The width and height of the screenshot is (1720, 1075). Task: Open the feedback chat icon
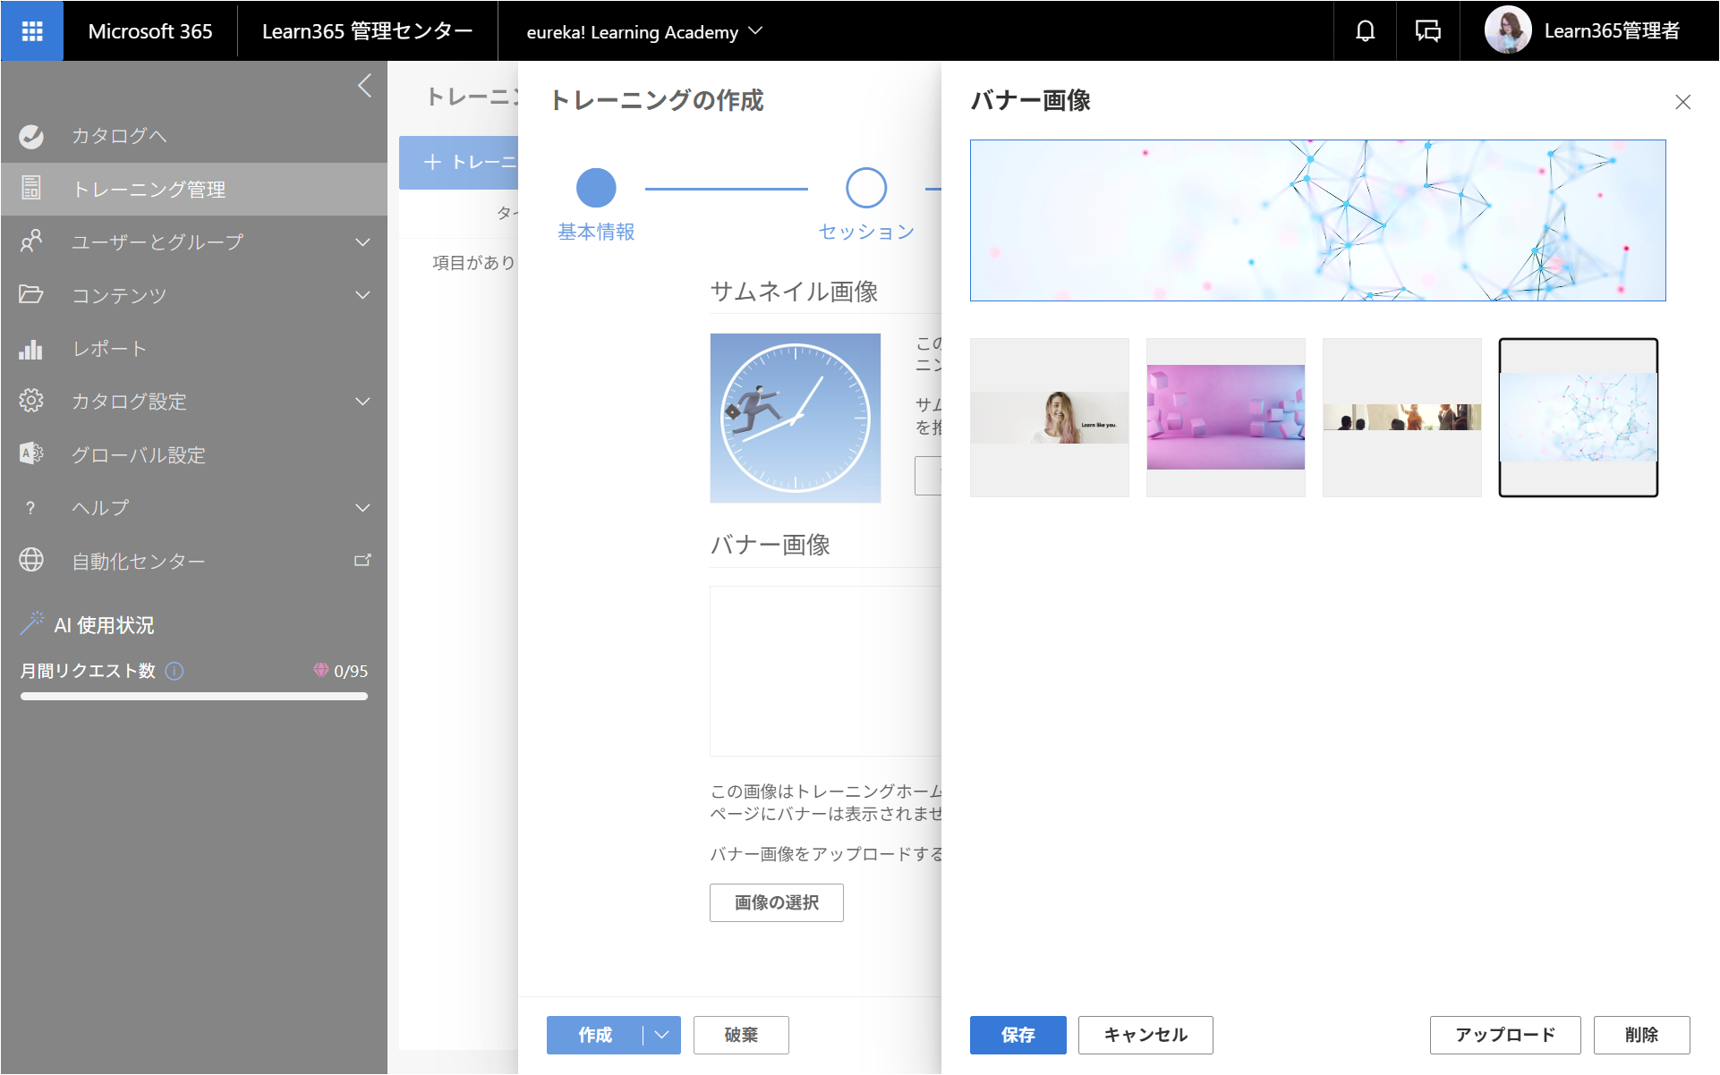click(1427, 31)
